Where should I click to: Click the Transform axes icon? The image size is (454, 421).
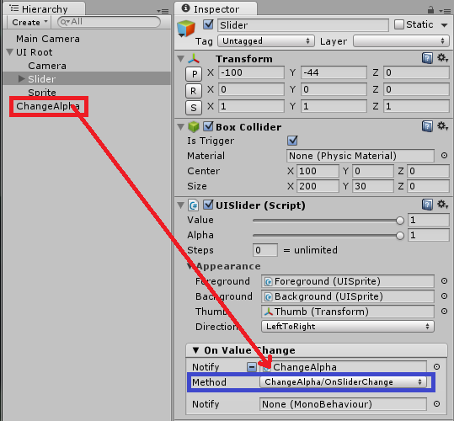194,59
